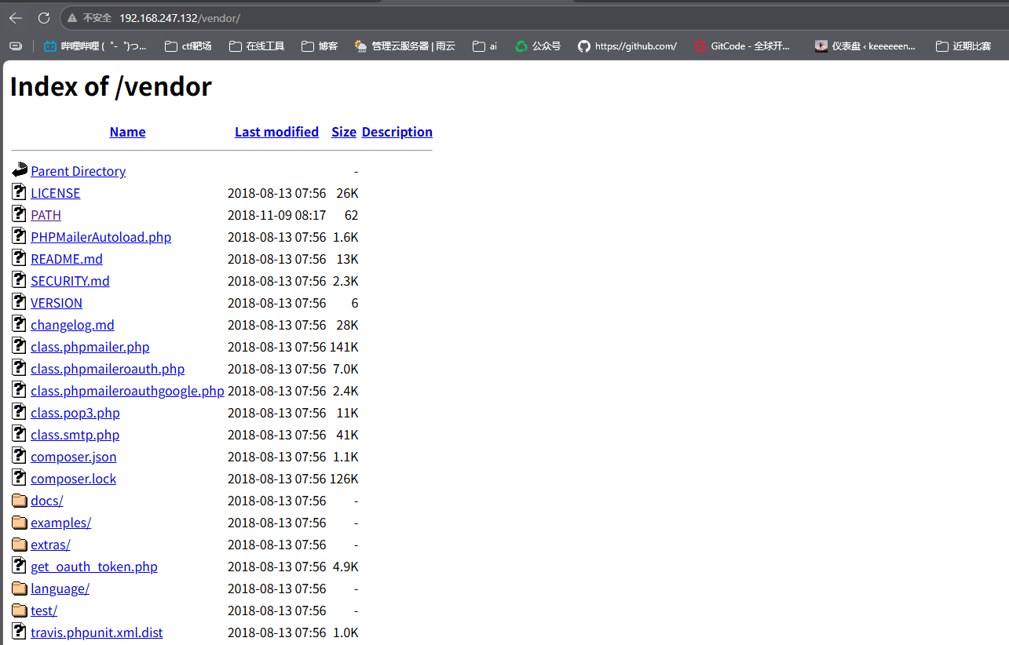Click the file icon beside composer.json

20,456
